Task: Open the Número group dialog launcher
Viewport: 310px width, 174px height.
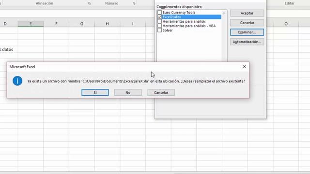Action: [x=134, y=3]
